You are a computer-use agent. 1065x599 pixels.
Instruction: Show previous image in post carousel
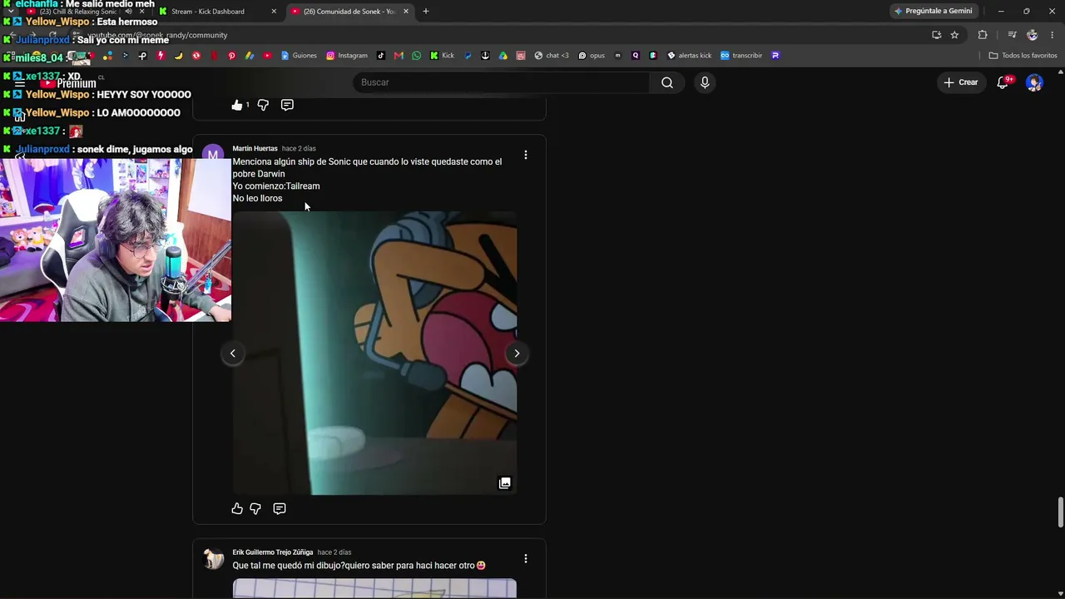point(233,354)
